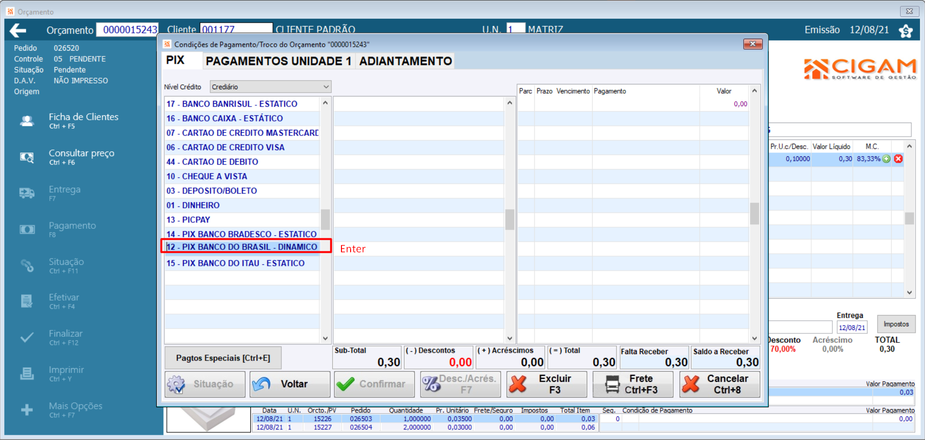Viewport: 925px width, 440px height.
Task: Pick 44 - CARTAO DE DEBITO
Action: [x=242, y=162]
